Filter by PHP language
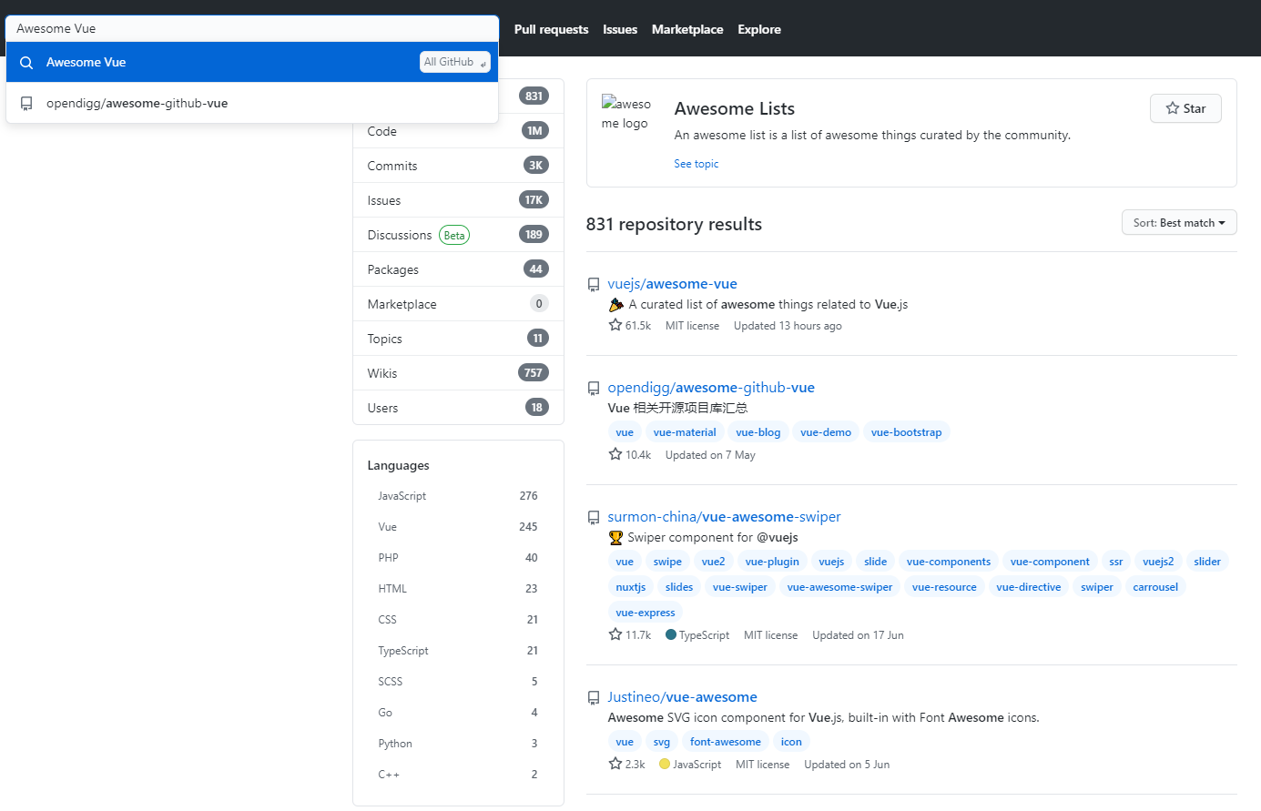This screenshot has width=1261, height=811. tap(458, 558)
